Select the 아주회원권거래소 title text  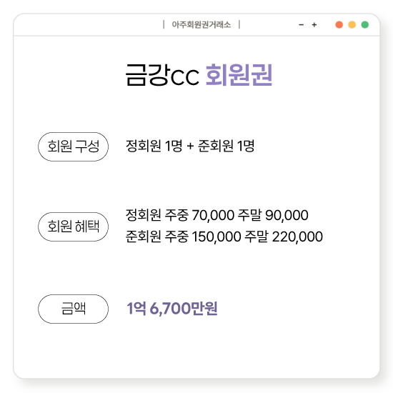pos(202,25)
